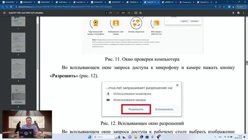Toggle the PDF sidebar menu icon
The width and height of the screenshot is (248, 140).
point(4,13)
